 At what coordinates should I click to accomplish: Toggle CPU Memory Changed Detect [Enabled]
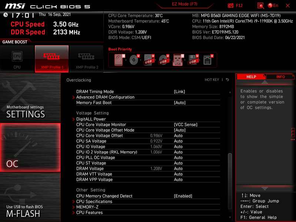click(x=183, y=196)
